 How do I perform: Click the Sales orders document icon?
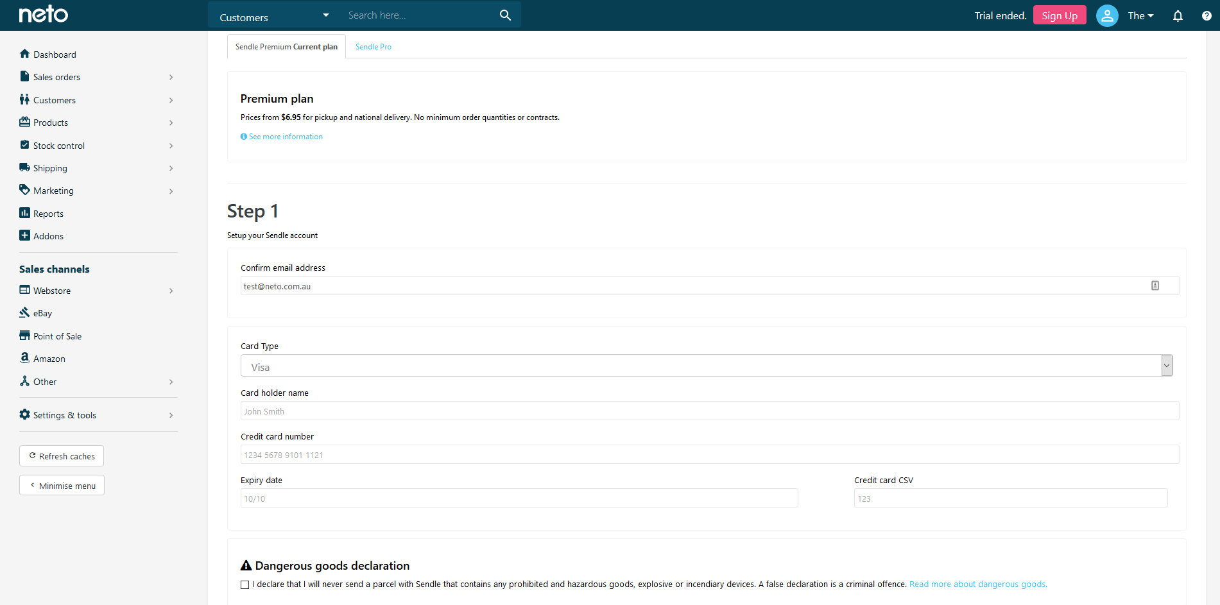coord(24,76)
